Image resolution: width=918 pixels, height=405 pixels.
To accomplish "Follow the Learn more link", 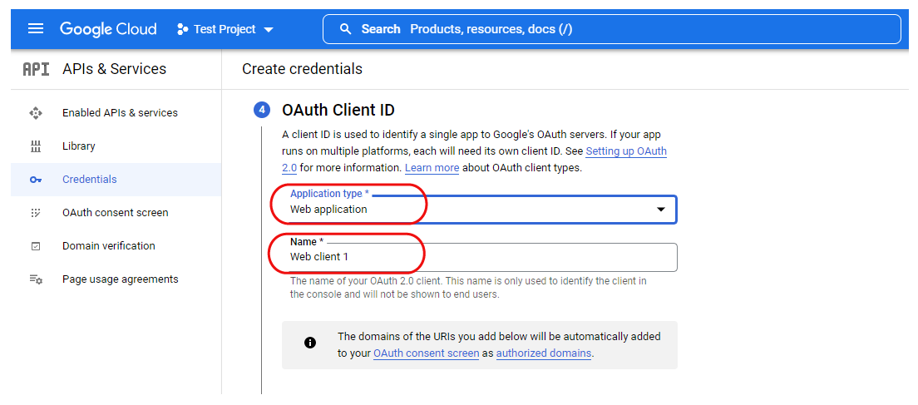I will point(432,168).
